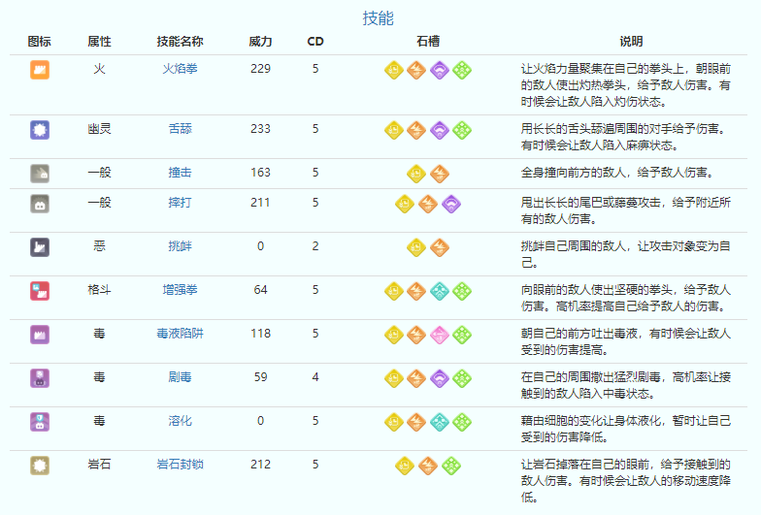Click the teal stone slot in 增强拳 row
The width and height of the screenshot is (761, 515).
click(x=439, y=291)
